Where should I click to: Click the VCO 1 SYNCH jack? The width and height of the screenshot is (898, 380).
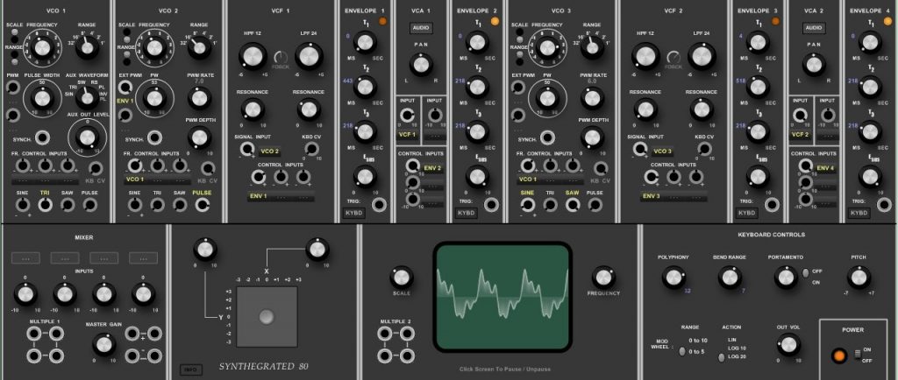tap(42, 137)
